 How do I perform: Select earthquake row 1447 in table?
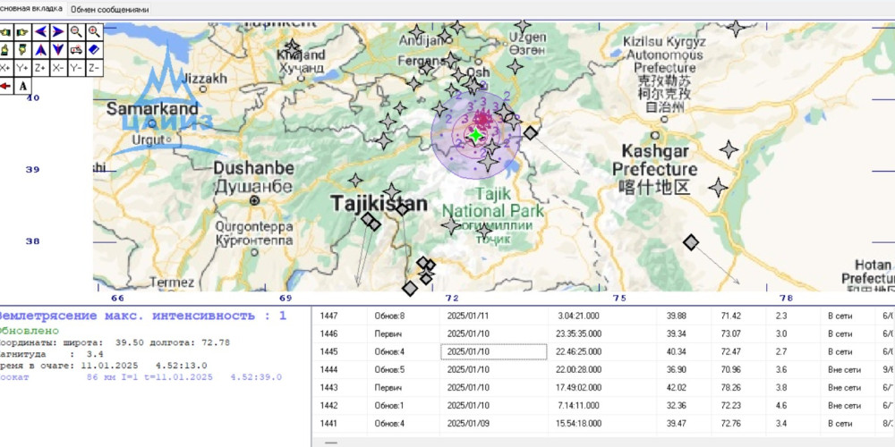[603, 316]
